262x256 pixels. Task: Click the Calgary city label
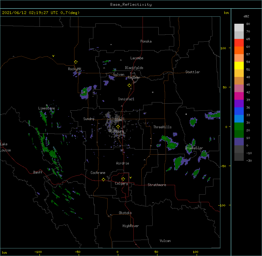(121, 183)
